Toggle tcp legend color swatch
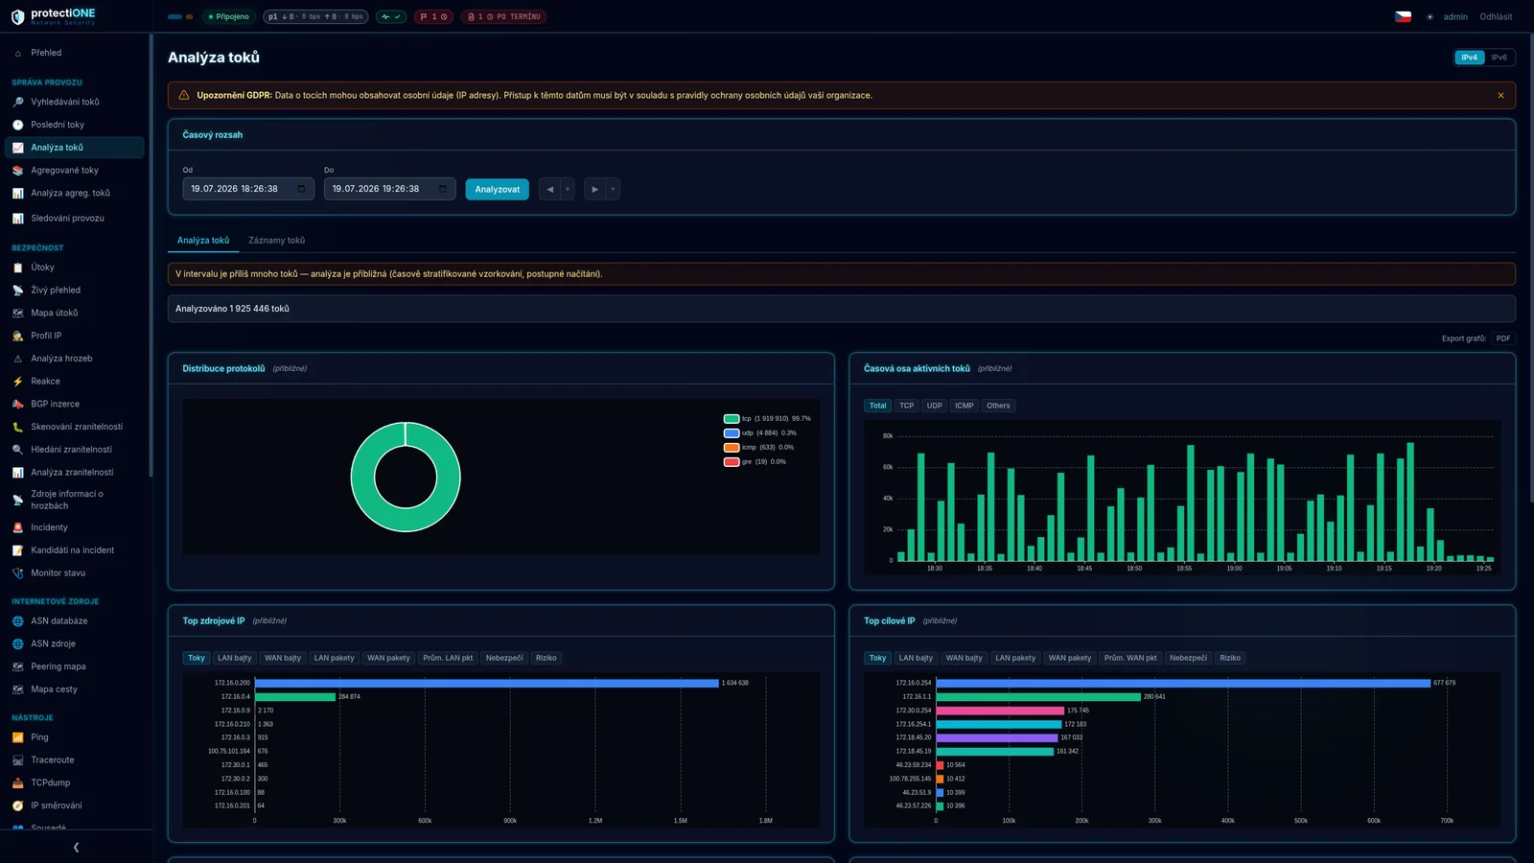The width and height of the screenshot is (1534, 863). 732,418
